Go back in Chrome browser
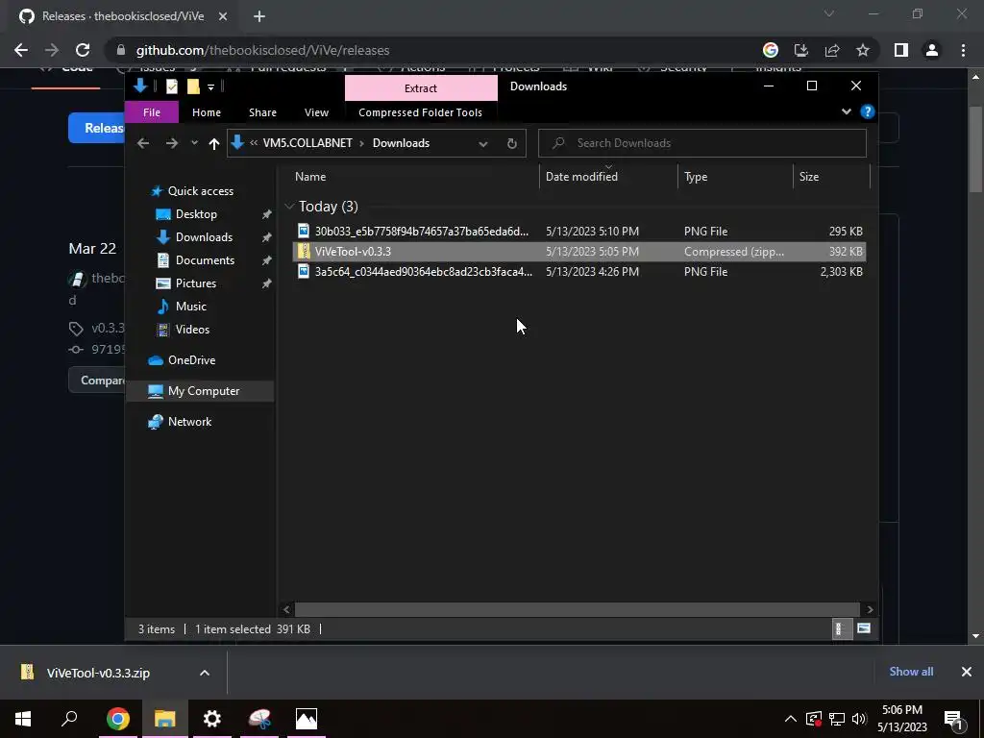 (x=21, y=50)
